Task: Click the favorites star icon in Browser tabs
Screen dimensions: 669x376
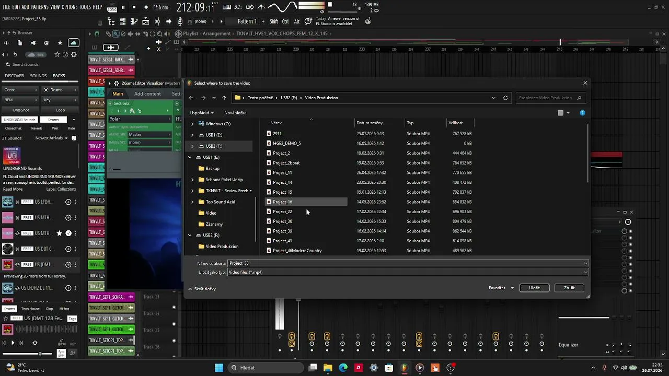Action: (60, 43)
